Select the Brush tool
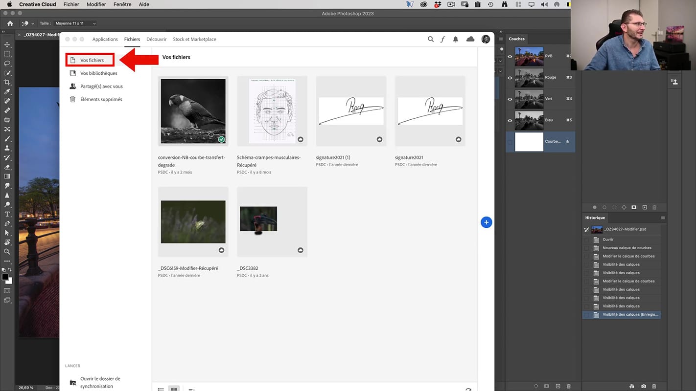The width and height of the screenshot is (696, 391). tap(7, 139)
